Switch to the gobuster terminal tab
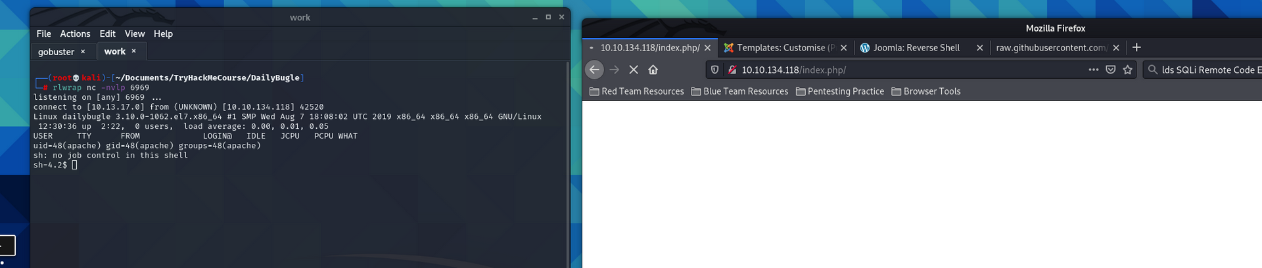Viewport: 1262px width, 268px height. tap(56, 51)
